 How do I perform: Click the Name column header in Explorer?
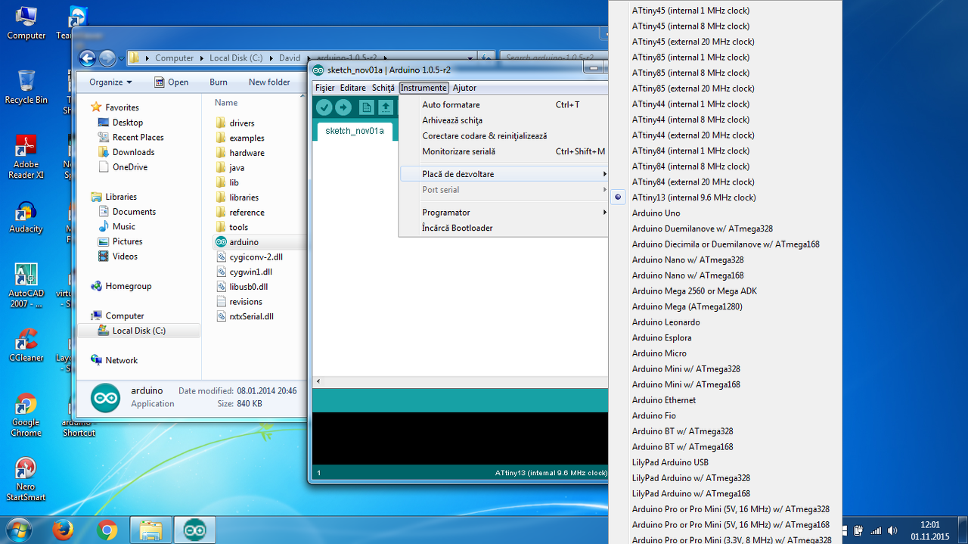point(226,103)
